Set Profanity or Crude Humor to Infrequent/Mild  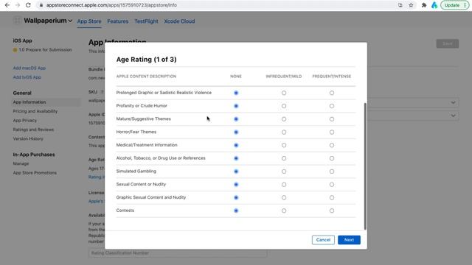(x=284, y=106)
